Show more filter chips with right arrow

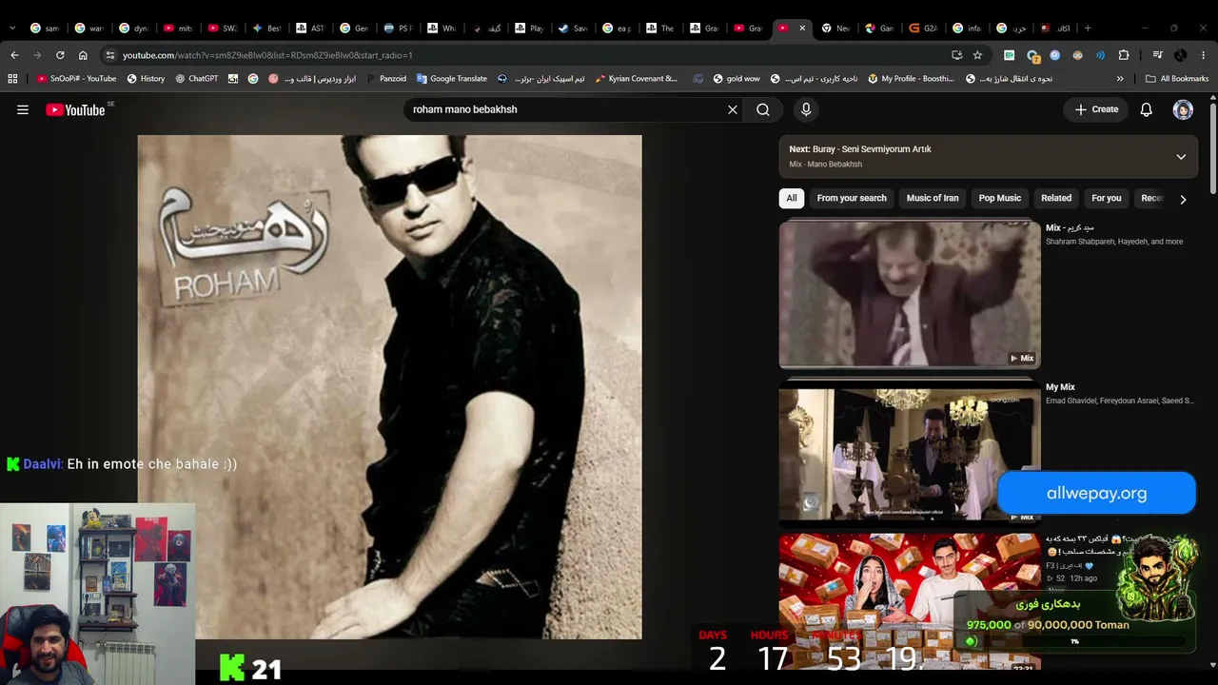click(1183, 199)
